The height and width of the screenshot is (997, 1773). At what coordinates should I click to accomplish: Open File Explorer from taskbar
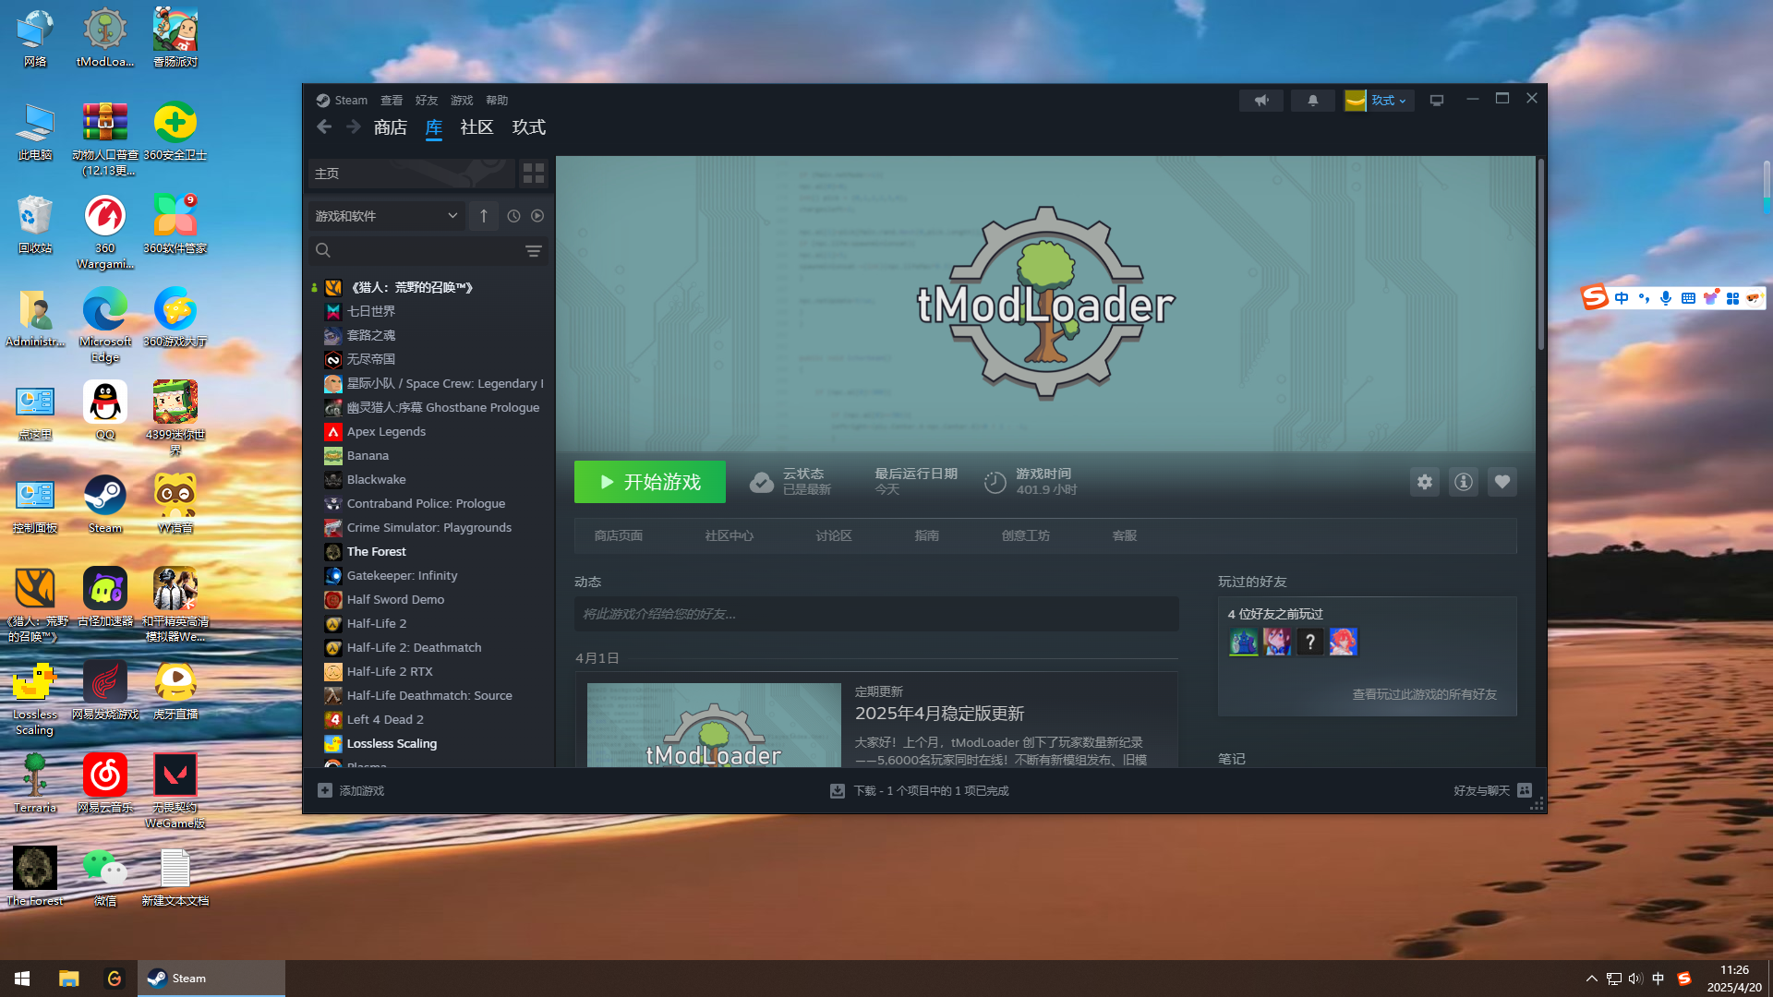point(68,979)
